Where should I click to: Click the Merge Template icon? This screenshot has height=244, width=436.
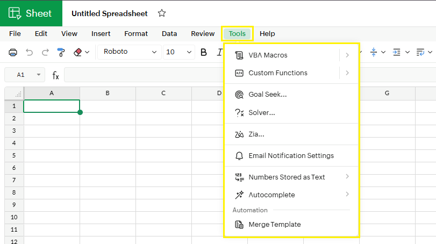click(x=239, y=224)
